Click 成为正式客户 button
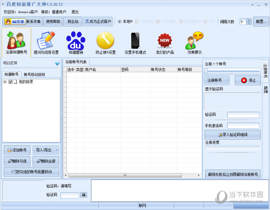The height and width of the screenshot is (210, 270). pos(98,21)
